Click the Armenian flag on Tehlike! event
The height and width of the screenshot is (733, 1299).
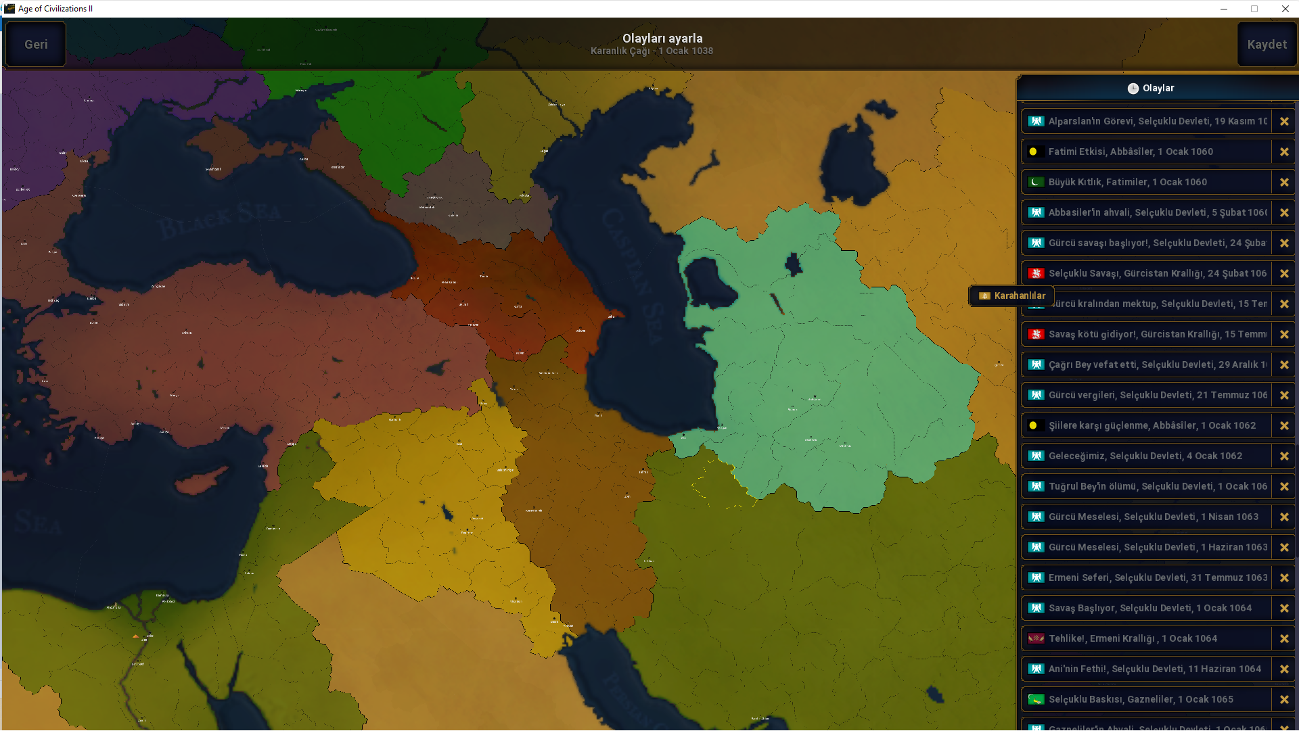point(1035,638)
